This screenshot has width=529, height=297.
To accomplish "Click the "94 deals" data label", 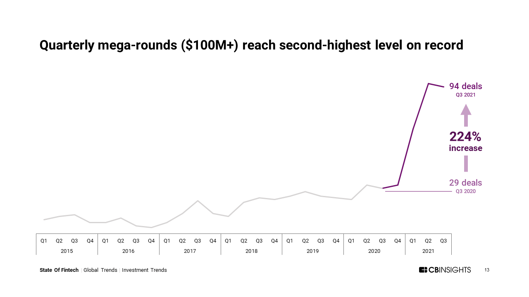I will (465, 86).
